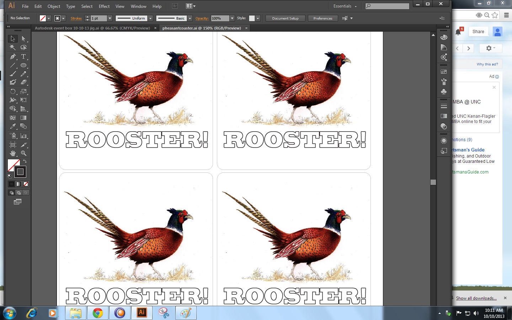Set paint mode to Gradient
This screenshot has width=512, height=320.
point(18,184)
